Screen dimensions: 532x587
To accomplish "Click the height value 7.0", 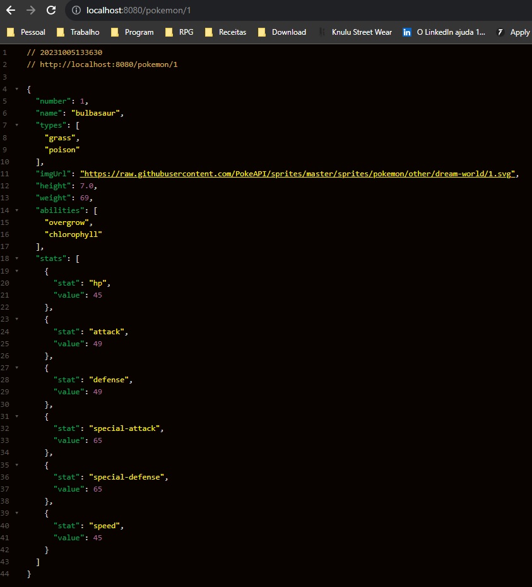I will point(86,186).
